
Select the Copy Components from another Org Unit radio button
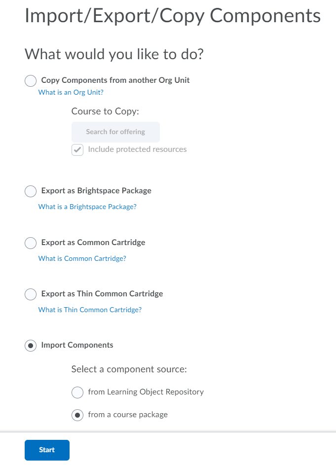tap(31, 81)
